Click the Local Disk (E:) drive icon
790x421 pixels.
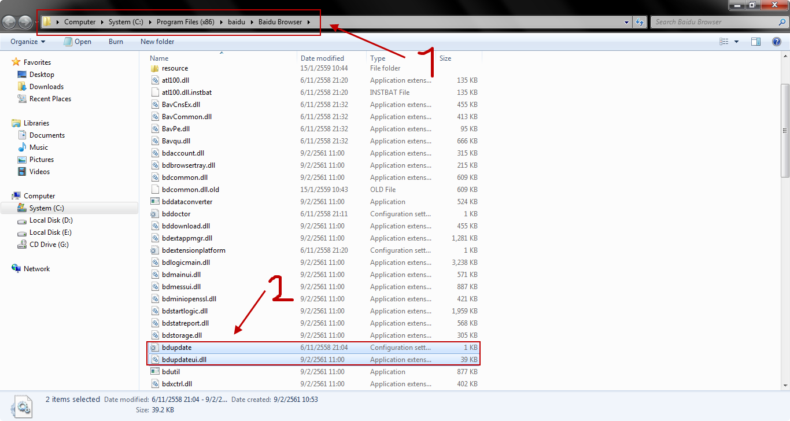point(22,232)
